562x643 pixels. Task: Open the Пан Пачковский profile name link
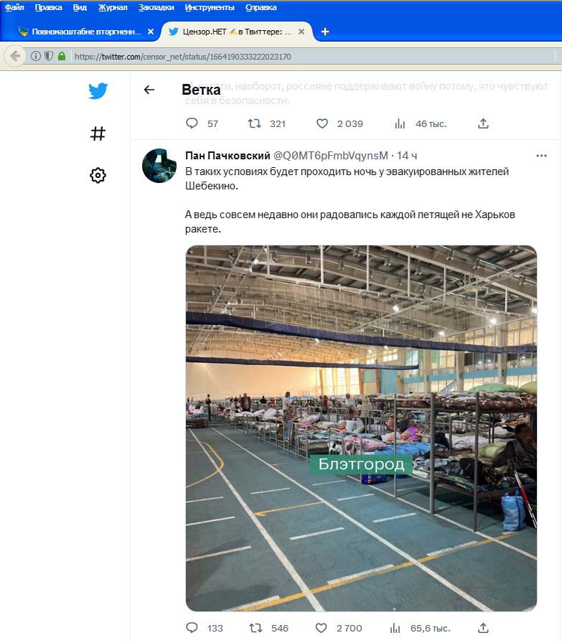point(228,156)
